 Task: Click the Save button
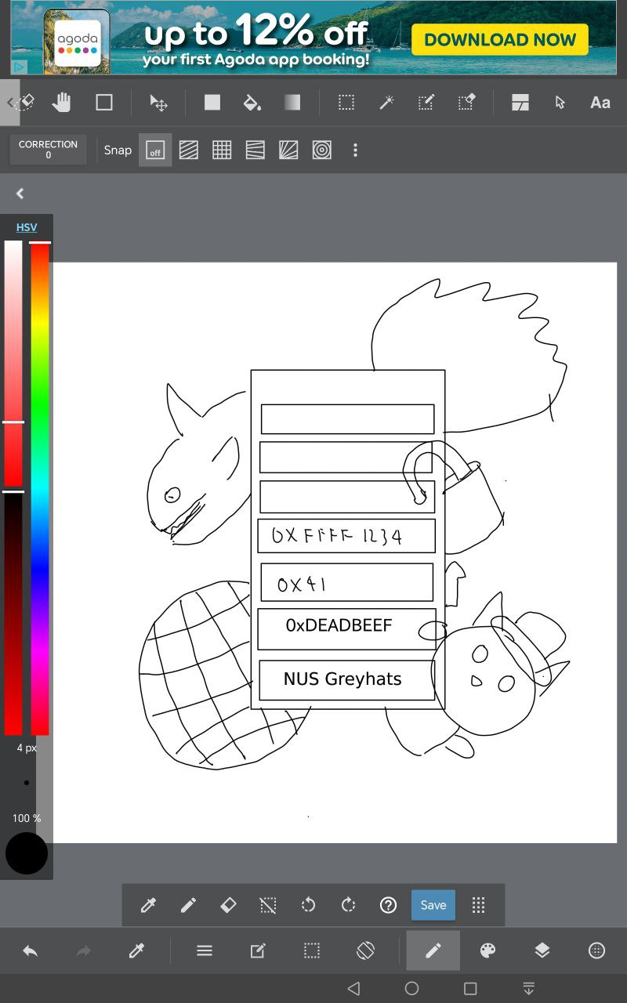point(433,905)
